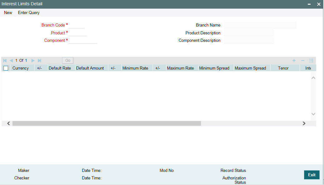Delete selected row with minus icon
The image size is (324, 185).
[x=303, y=61]
